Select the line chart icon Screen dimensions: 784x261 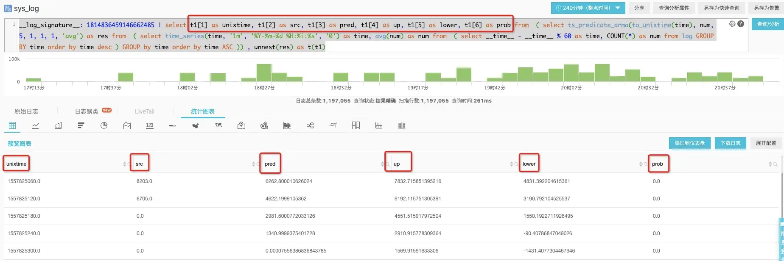point(35,125)
